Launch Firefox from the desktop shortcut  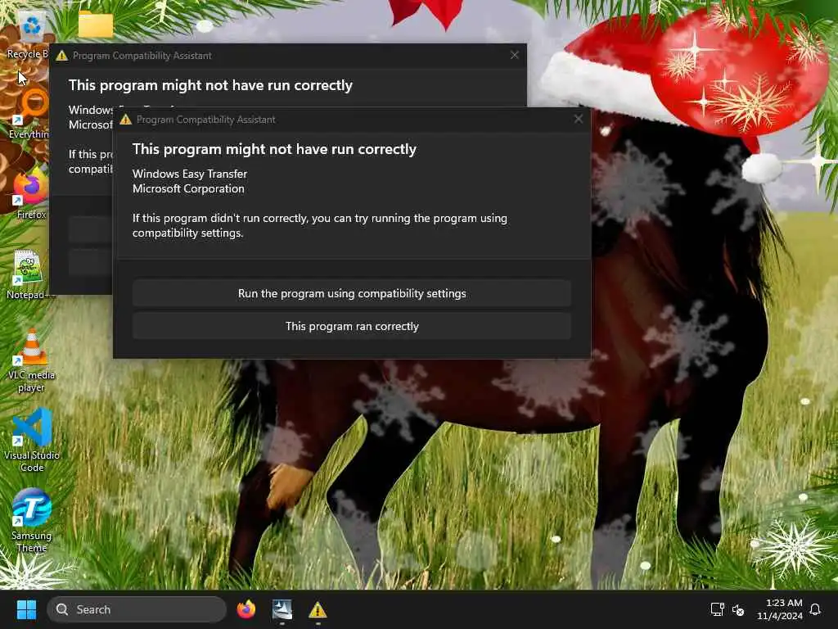31,195
